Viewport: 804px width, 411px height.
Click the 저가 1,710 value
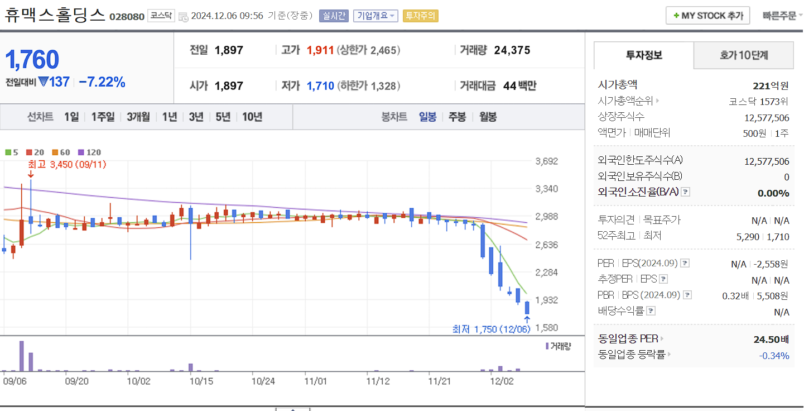click(x=320, y=86)
